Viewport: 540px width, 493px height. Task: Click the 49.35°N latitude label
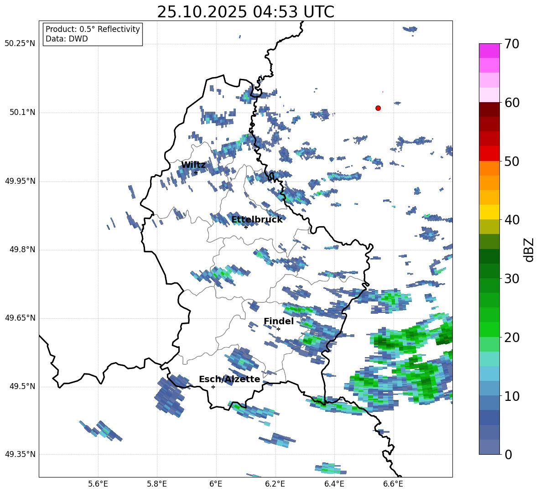20,454
